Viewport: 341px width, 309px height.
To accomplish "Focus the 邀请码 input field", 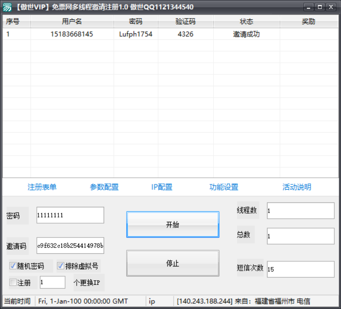I will click(x=70, y=246).
